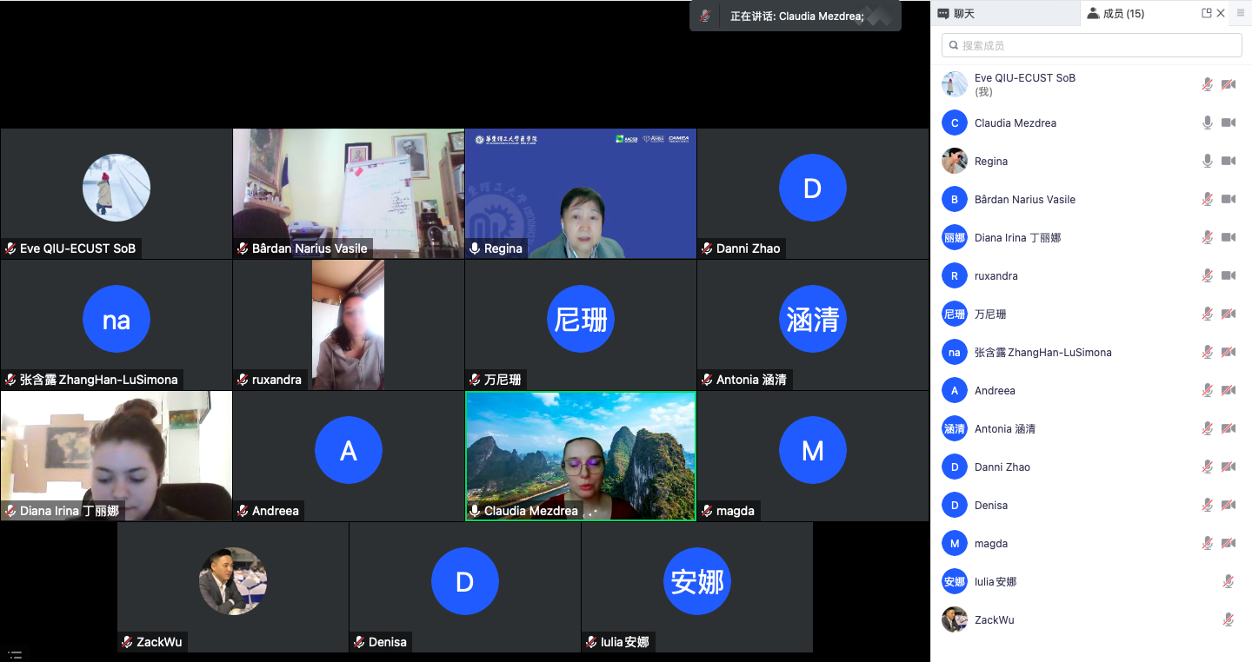Click Claudia Mezdrea's microphone icon in list

coord(1208,123)
